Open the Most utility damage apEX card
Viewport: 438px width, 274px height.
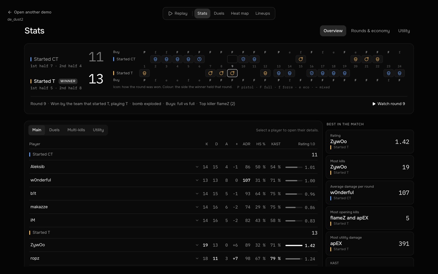point(370,244)
